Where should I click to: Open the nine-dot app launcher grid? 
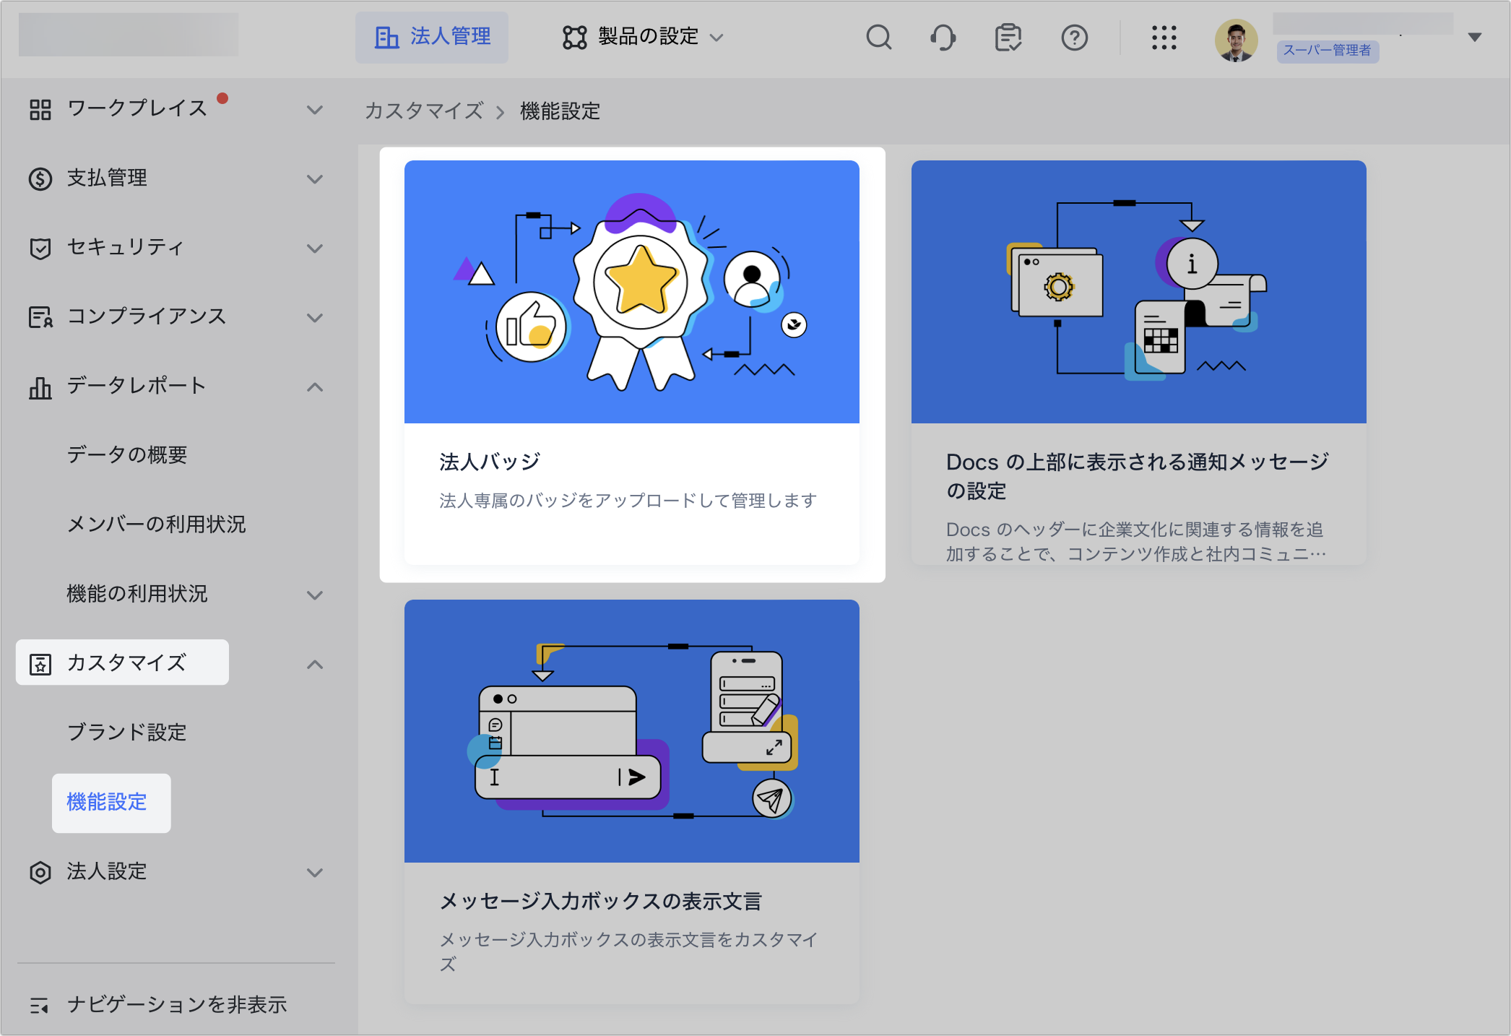[1164, 37]
